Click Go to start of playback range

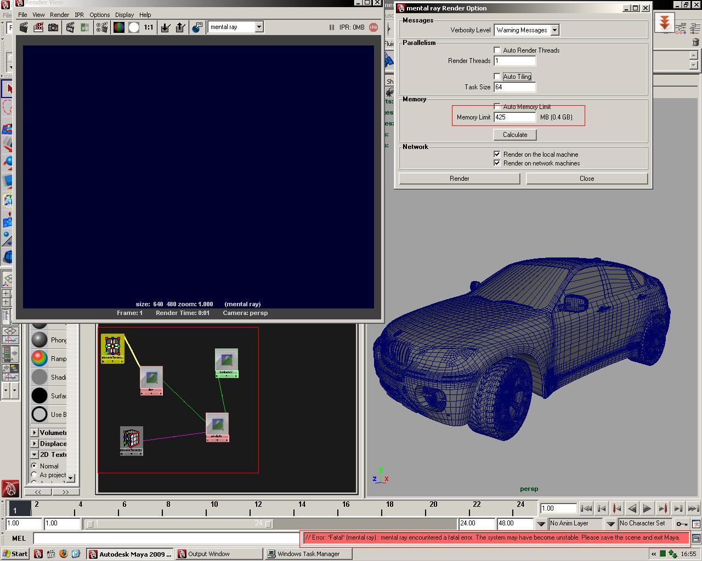tap(586, 508)
